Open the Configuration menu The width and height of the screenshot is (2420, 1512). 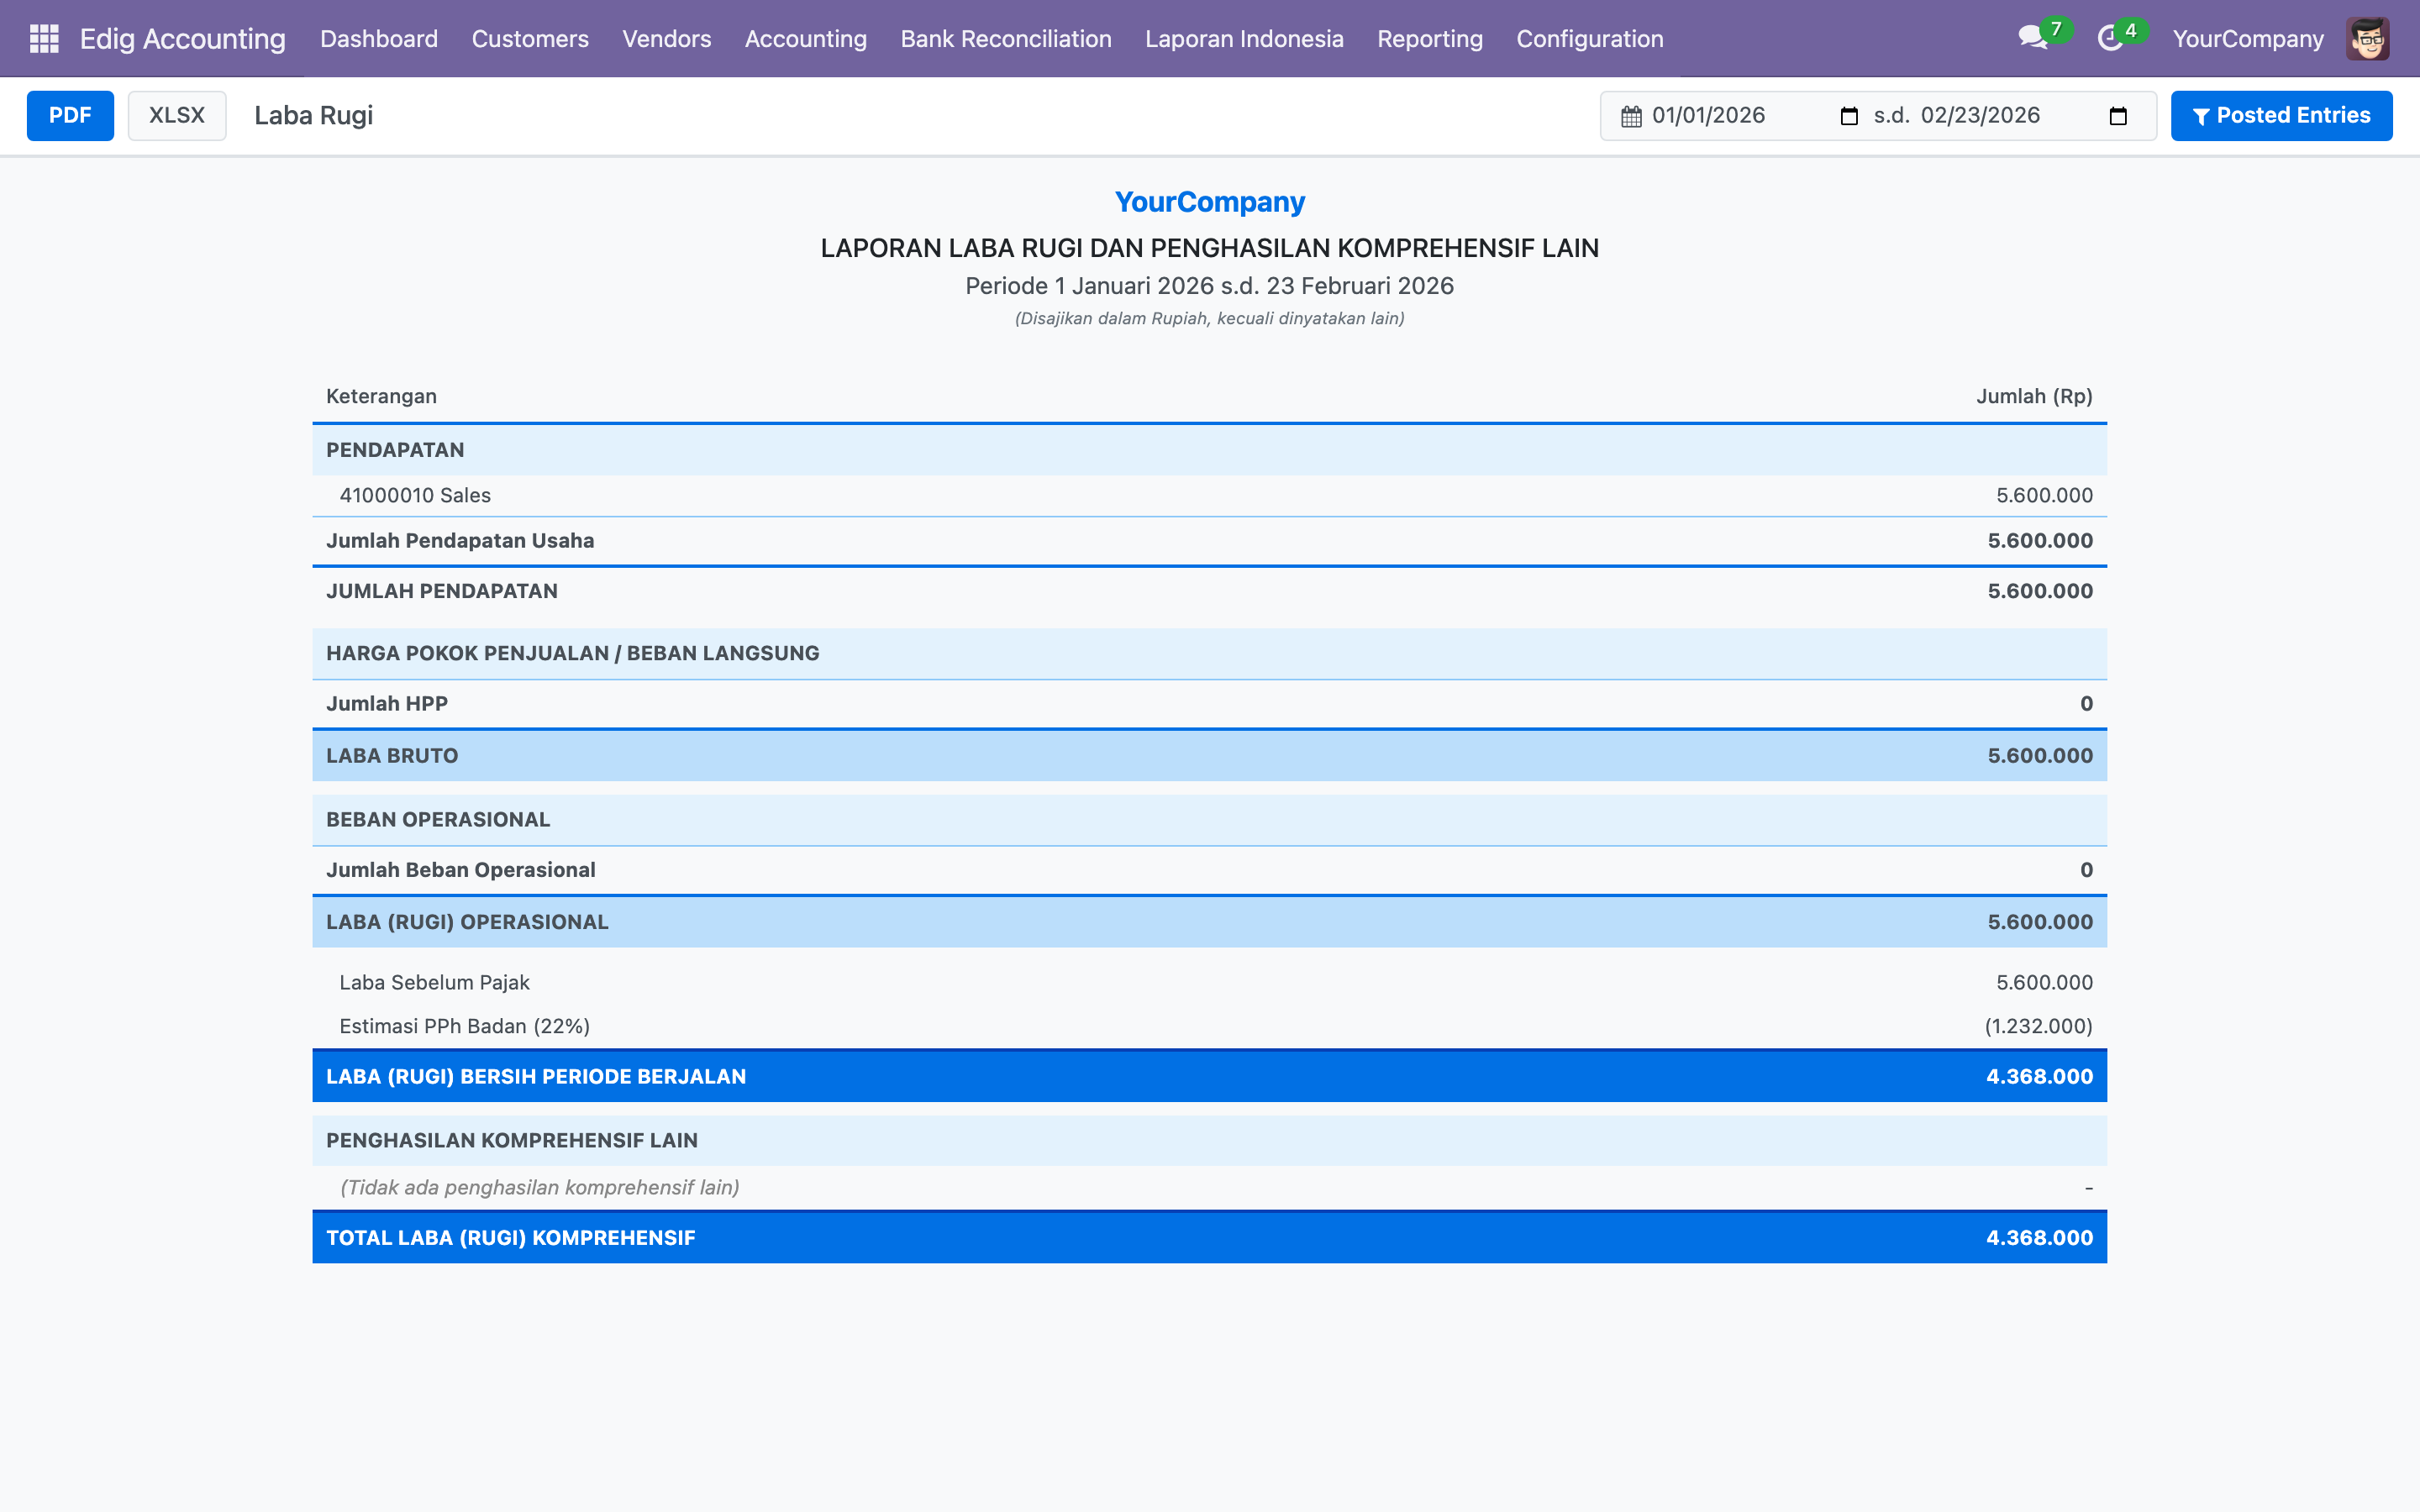[x=1589, y=39]
